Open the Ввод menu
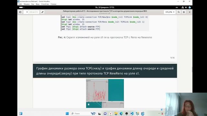 click(x=38, y=4)
